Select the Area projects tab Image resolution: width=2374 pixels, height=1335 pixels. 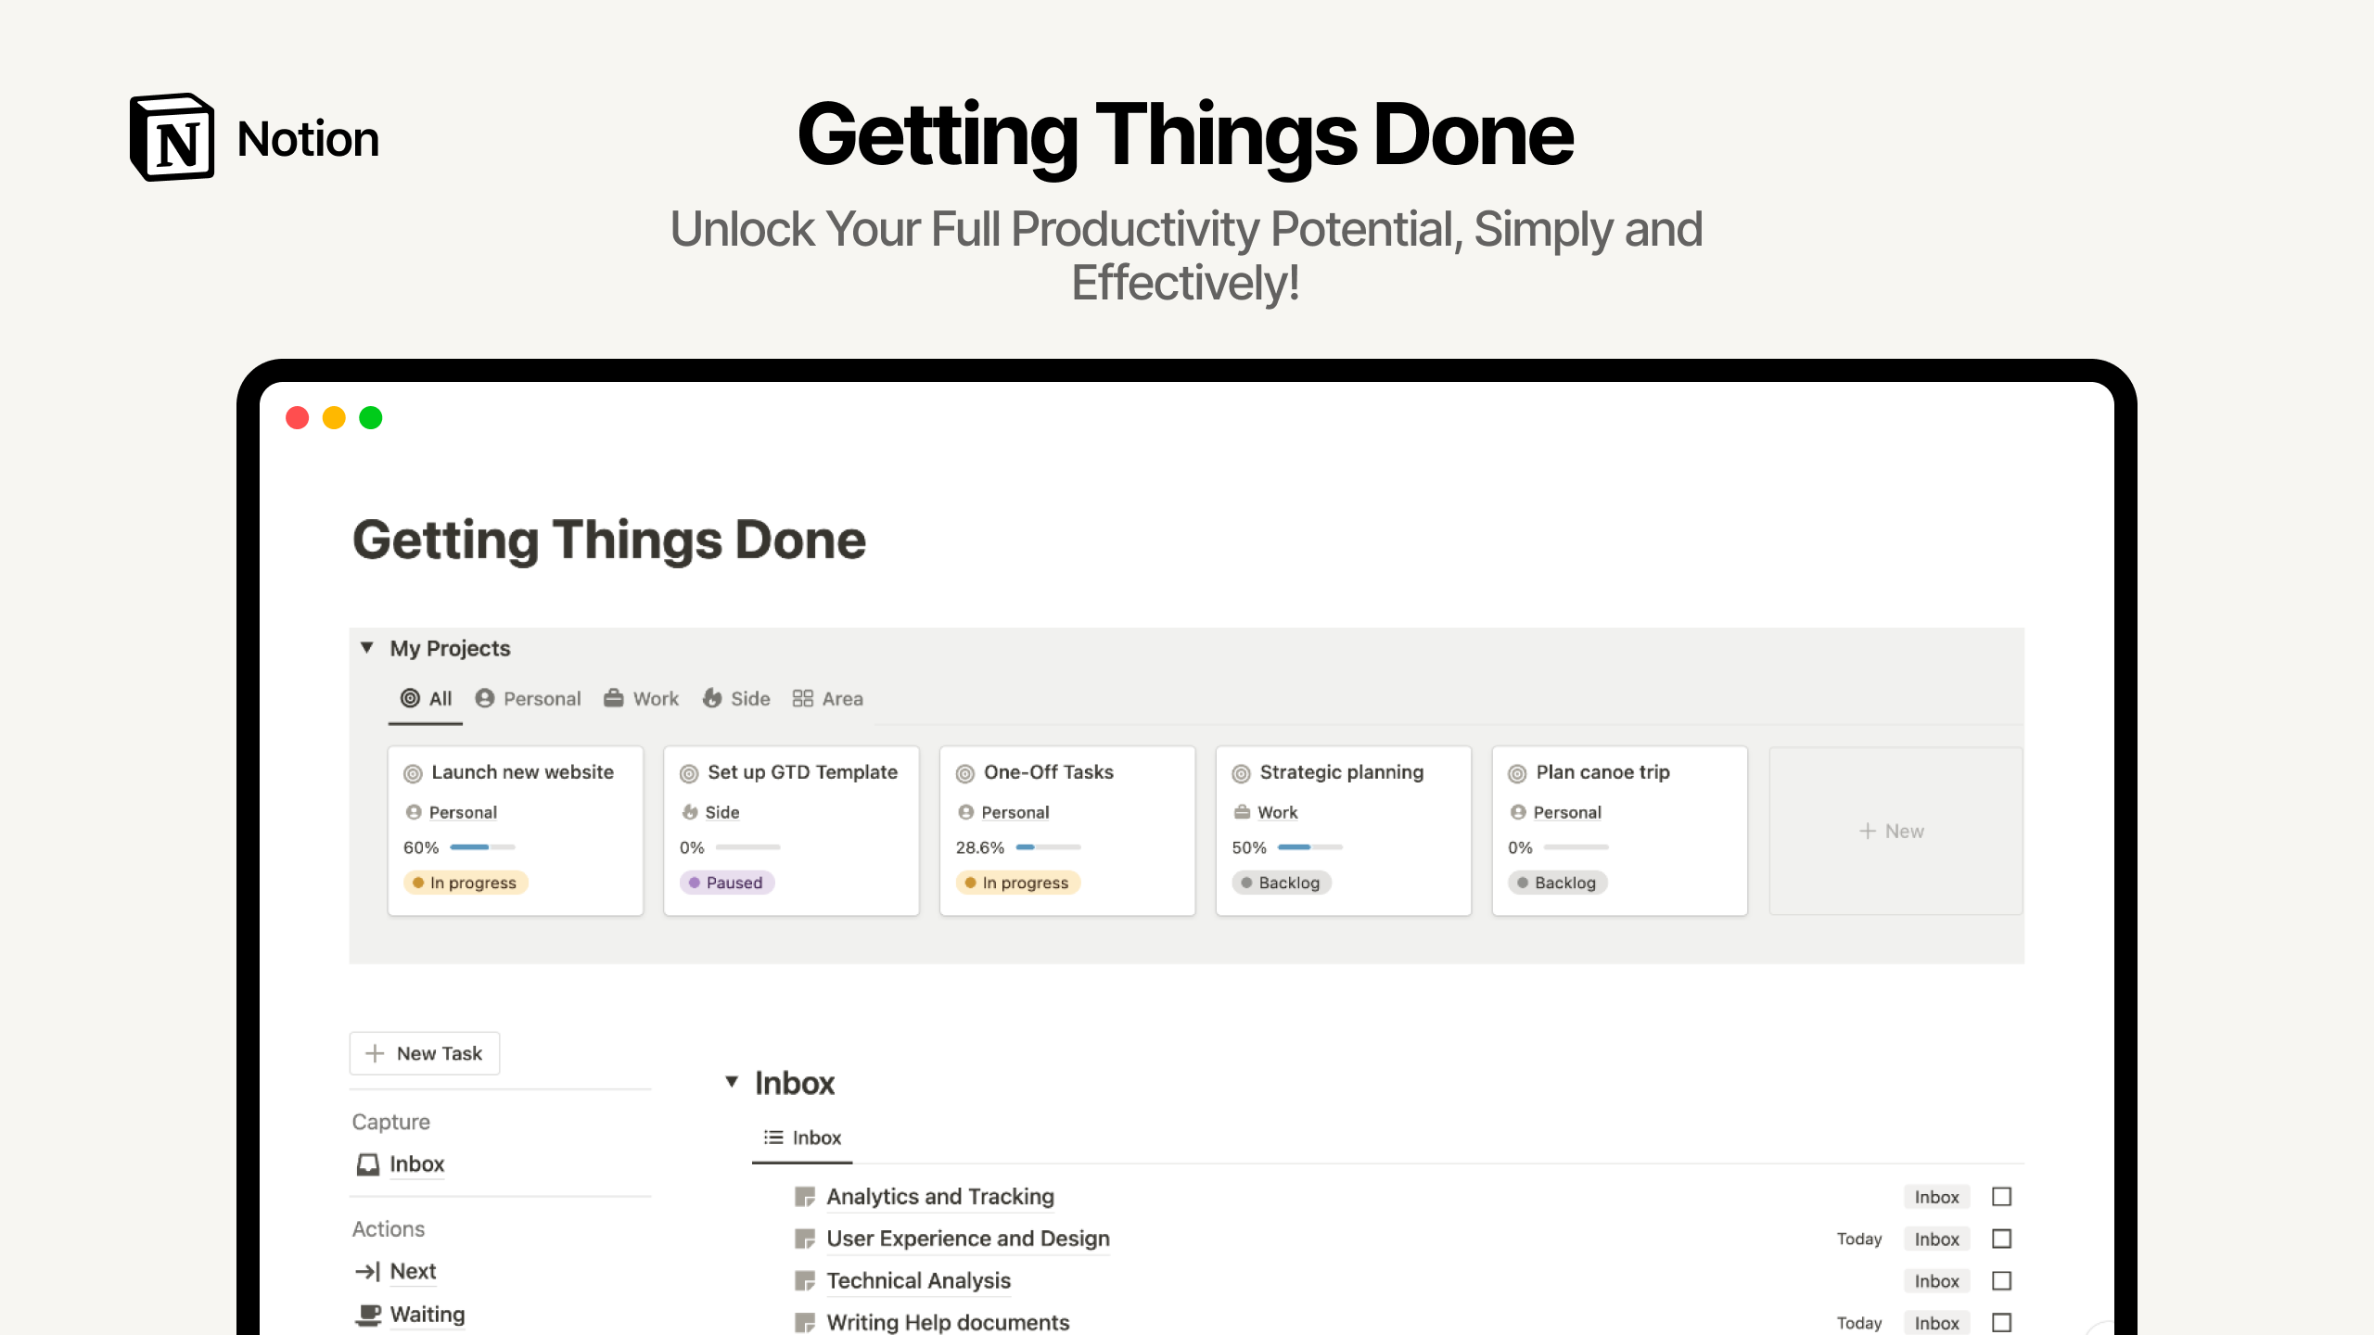827,699
